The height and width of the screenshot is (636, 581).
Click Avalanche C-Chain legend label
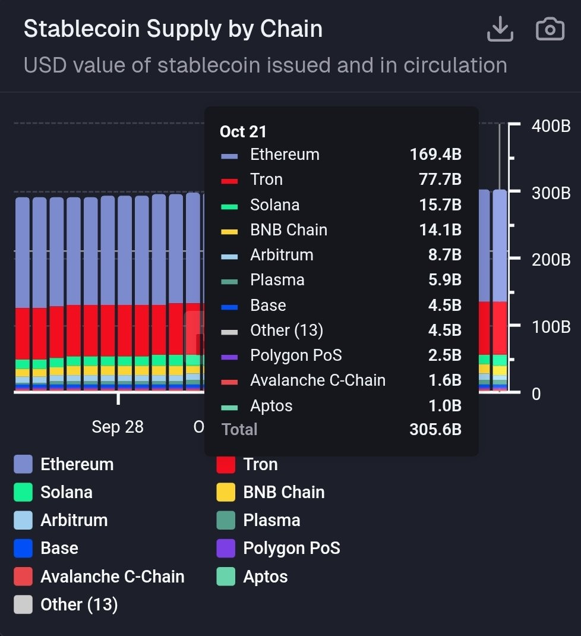[112, 577]
